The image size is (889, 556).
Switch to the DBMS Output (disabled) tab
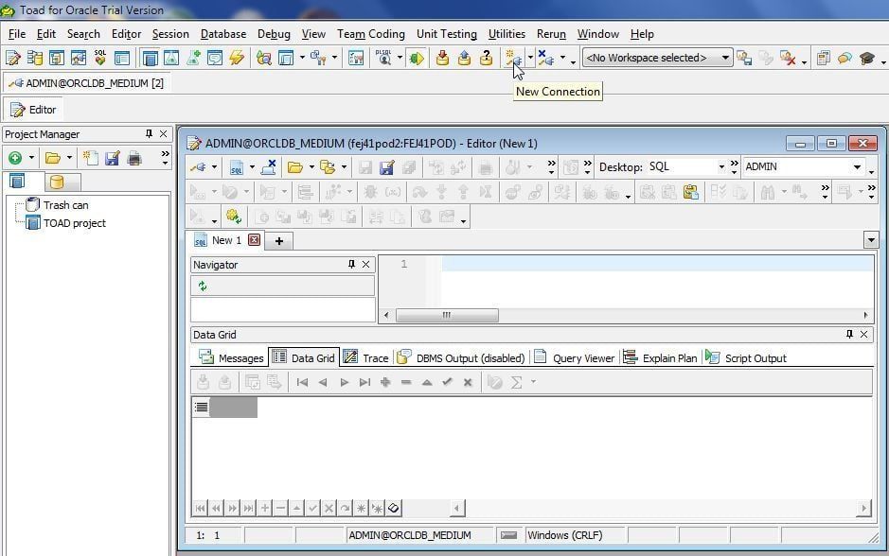[461, 357]
